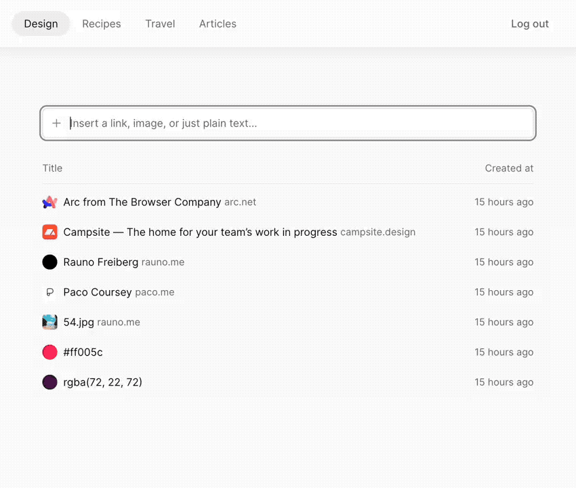
Task: Open the Paco Coursey bookmark title
Action: pyautogui.click(x=97, y=292)
